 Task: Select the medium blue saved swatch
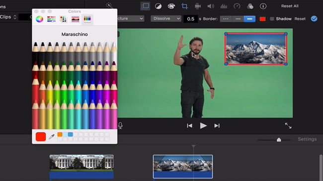(x=70, y=135)
